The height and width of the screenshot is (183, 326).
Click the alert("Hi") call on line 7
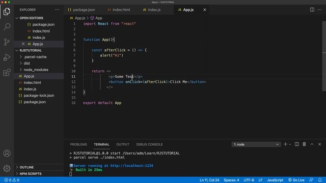(x=112, y=55)
